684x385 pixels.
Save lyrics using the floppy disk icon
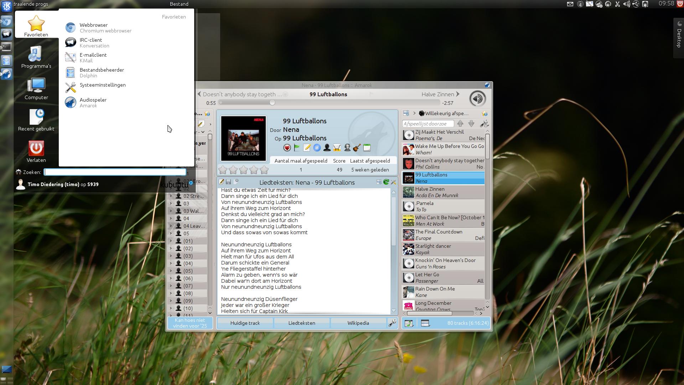point(228,182)
